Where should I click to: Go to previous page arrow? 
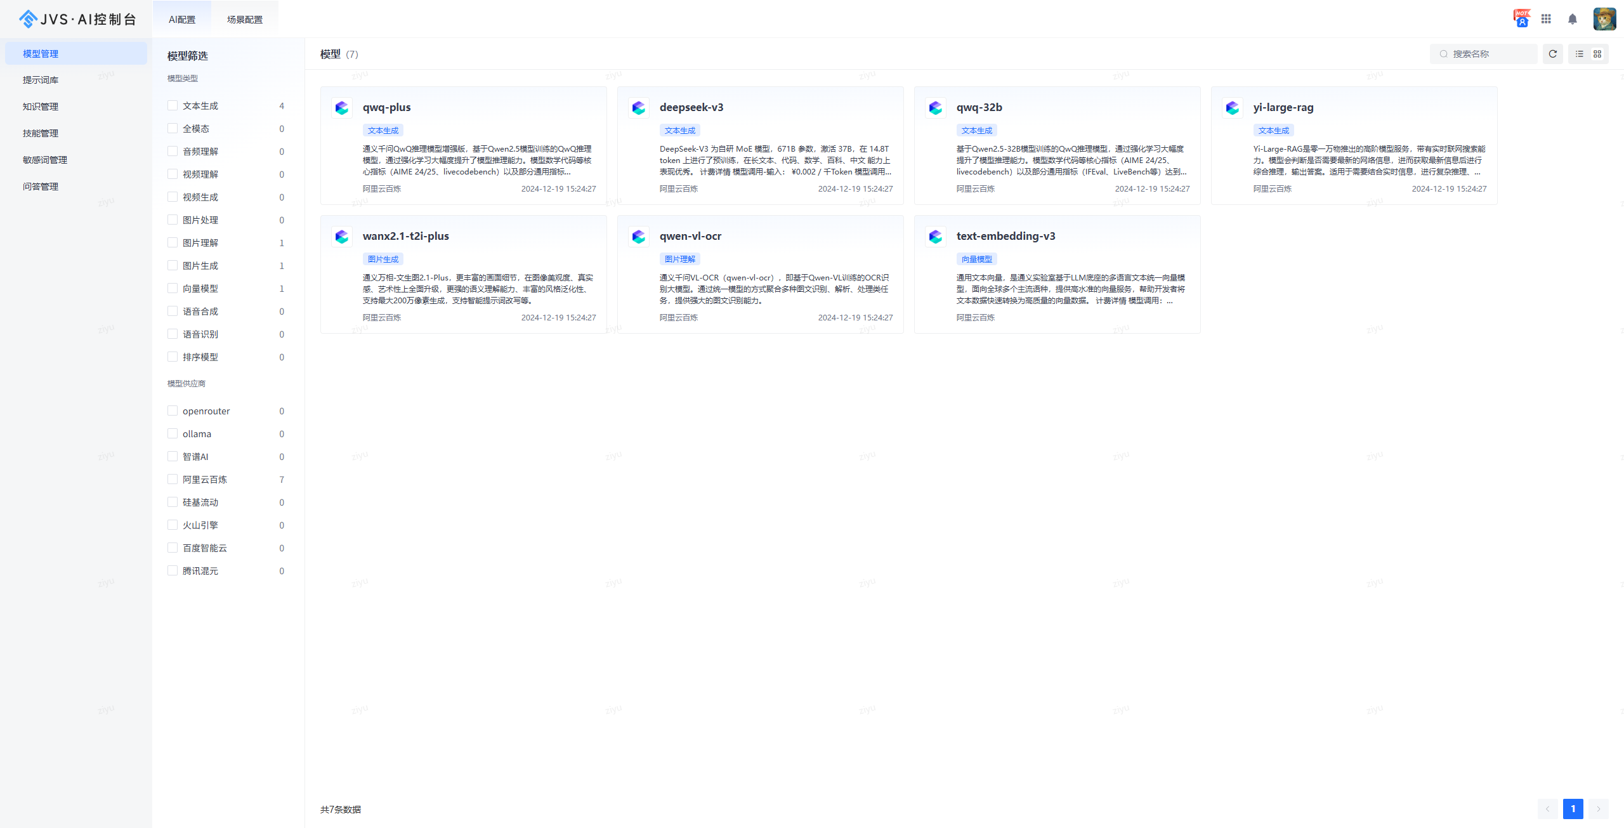(1547, 808)
